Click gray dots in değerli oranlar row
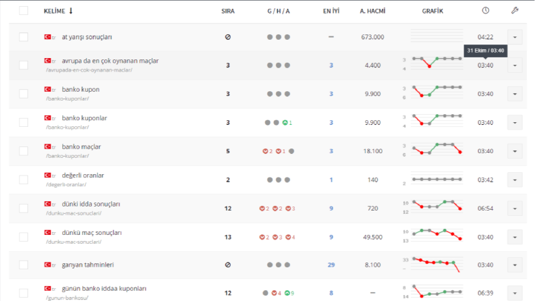 point(279,180)
